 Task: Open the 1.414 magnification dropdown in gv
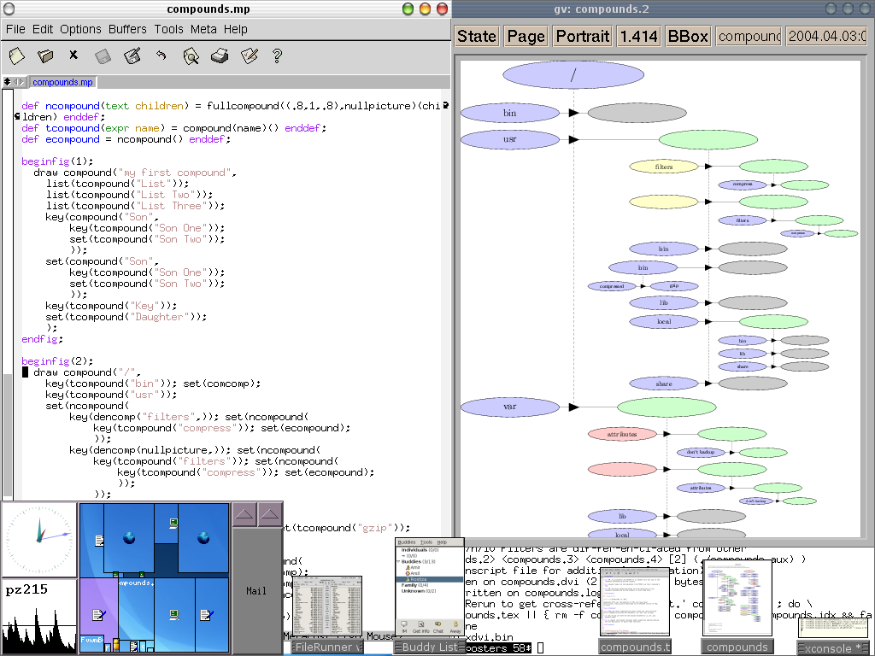coord(638,36)
